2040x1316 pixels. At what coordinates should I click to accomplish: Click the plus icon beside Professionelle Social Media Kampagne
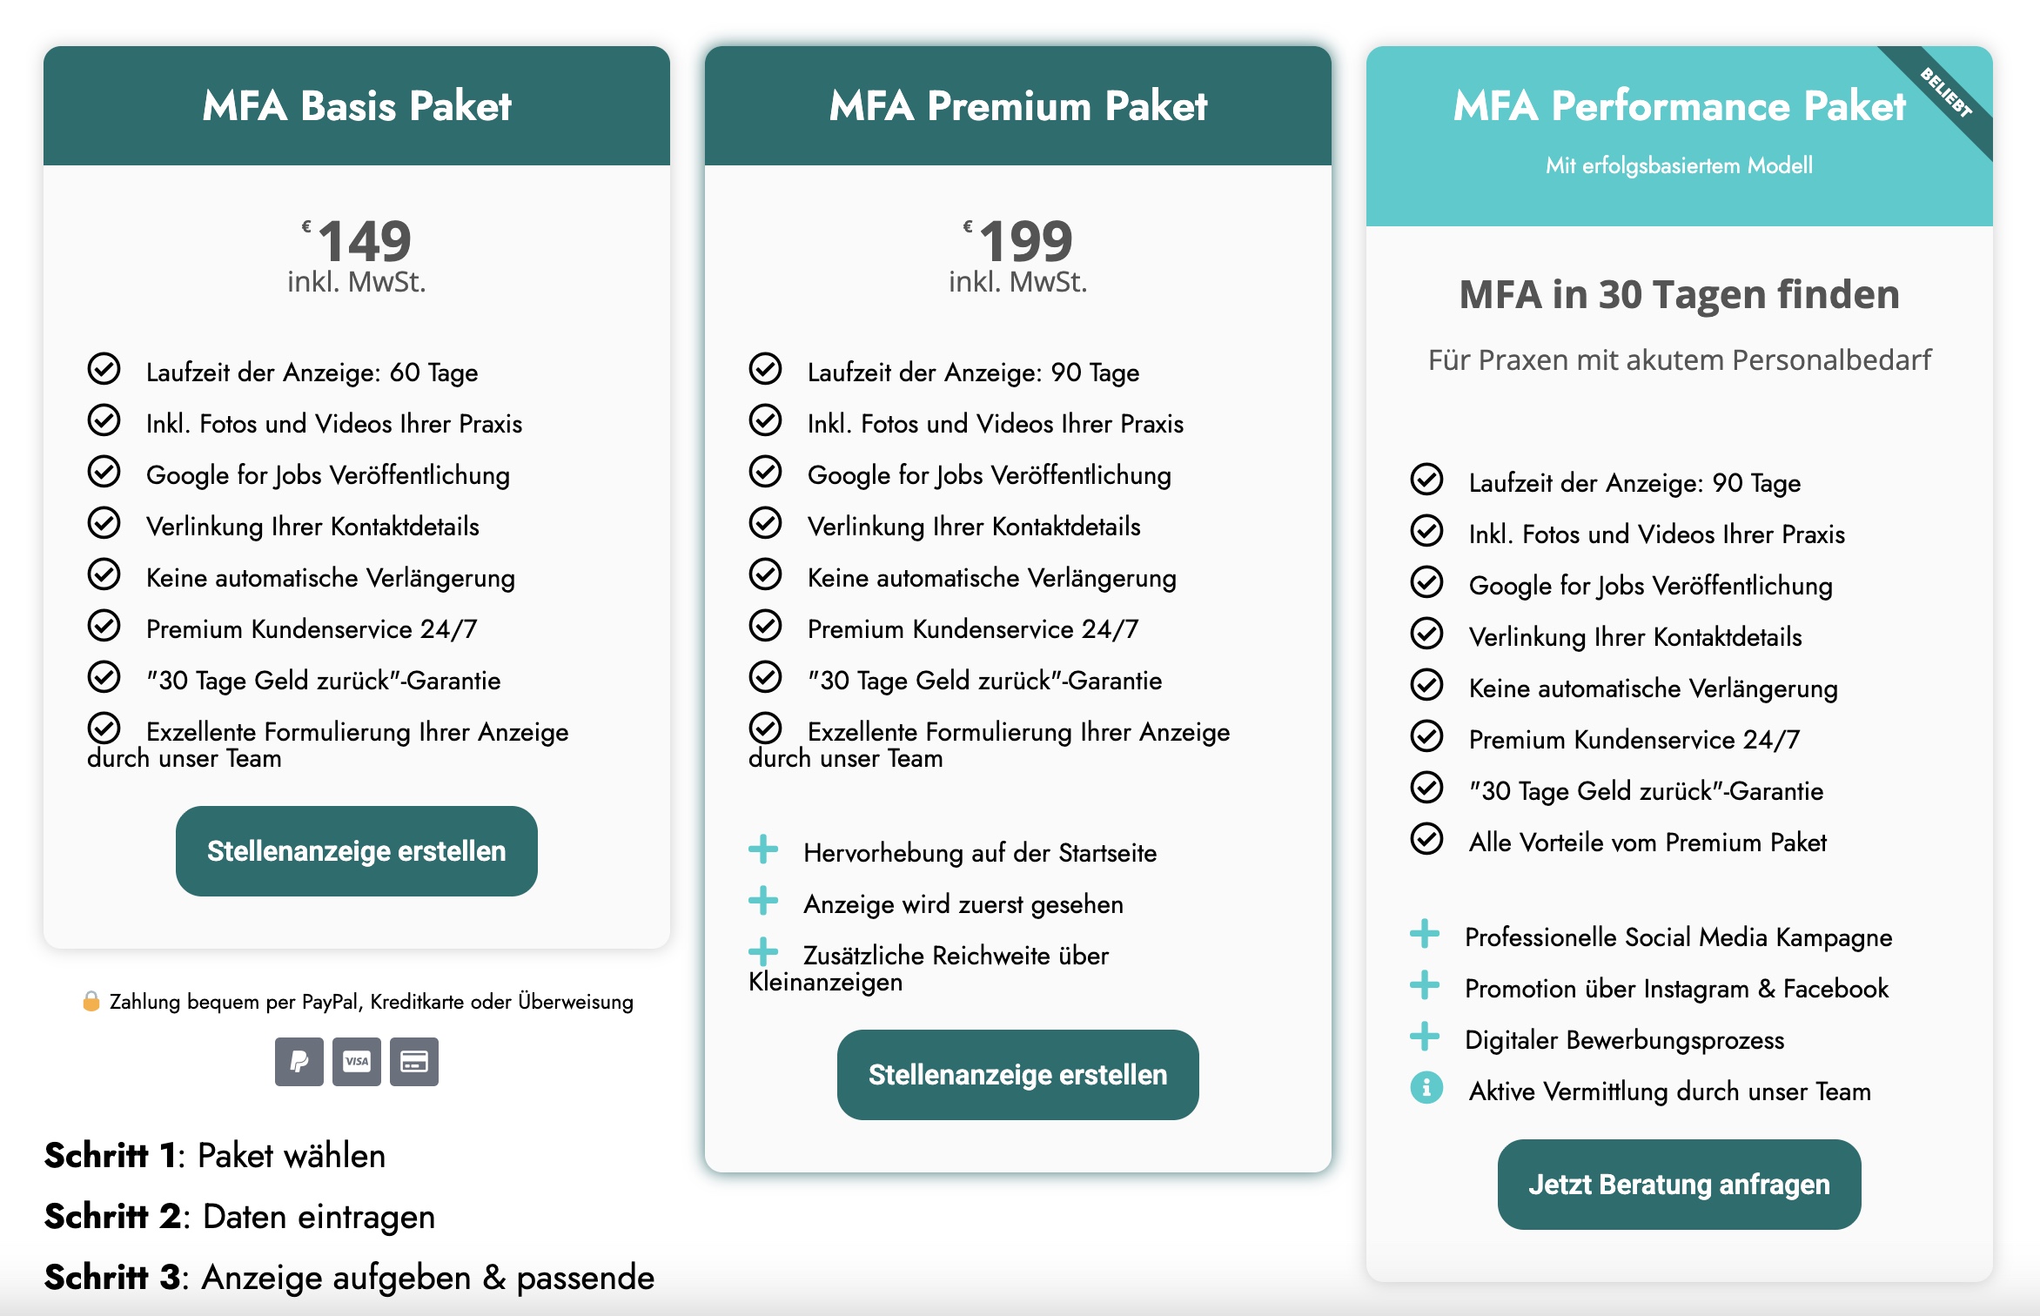1425,934
